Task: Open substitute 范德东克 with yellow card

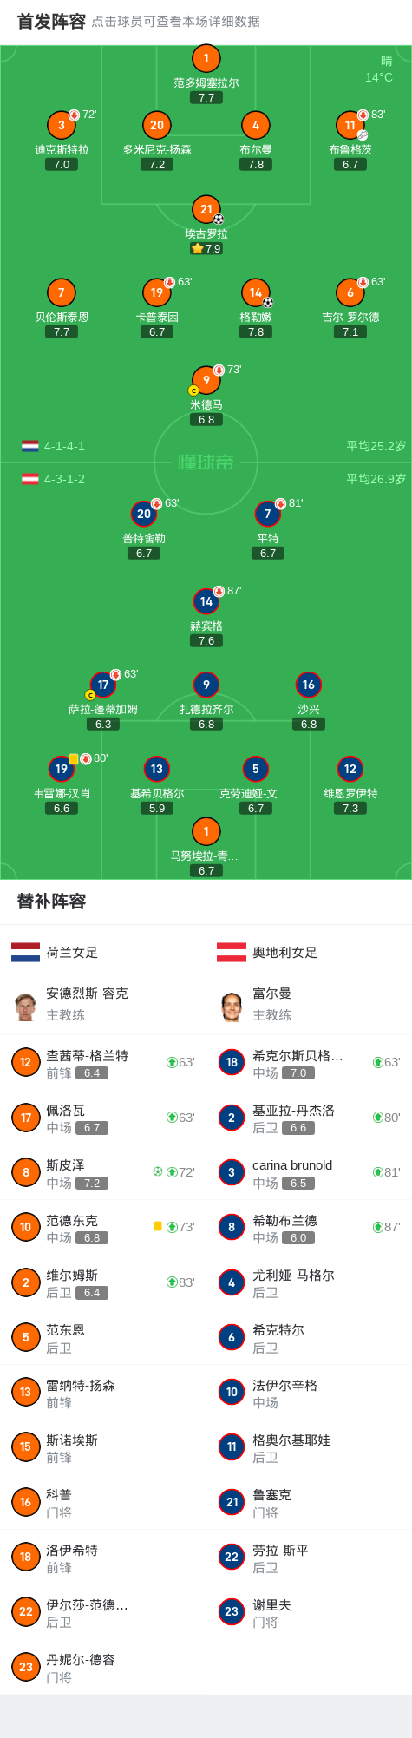Action: coord(103,1227)
